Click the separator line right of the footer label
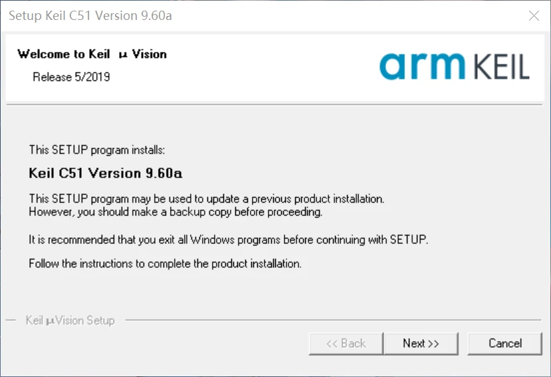Image resolution: width=551 pixels, height=377 pixels. (x=332, y=320)
